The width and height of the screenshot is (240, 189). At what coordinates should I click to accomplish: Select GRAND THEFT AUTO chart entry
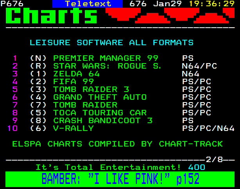point(100,97)
